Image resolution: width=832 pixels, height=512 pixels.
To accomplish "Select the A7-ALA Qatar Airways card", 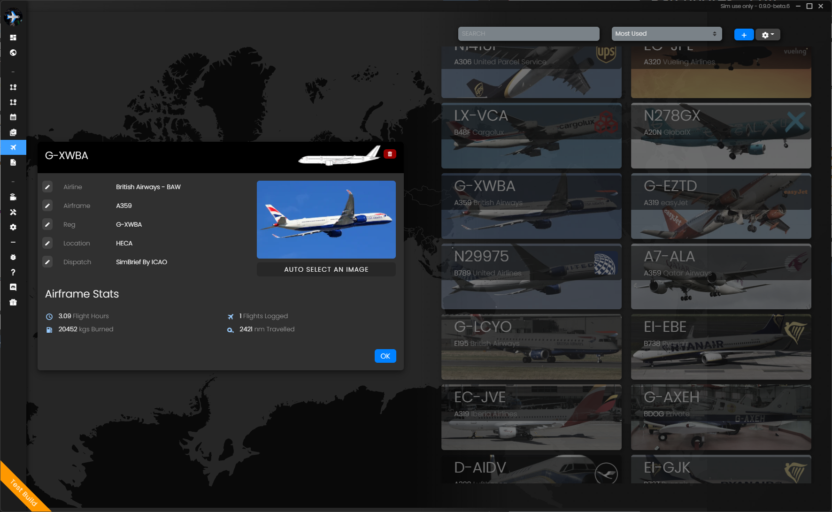I will pyautogui.click(x=721, y=276).
